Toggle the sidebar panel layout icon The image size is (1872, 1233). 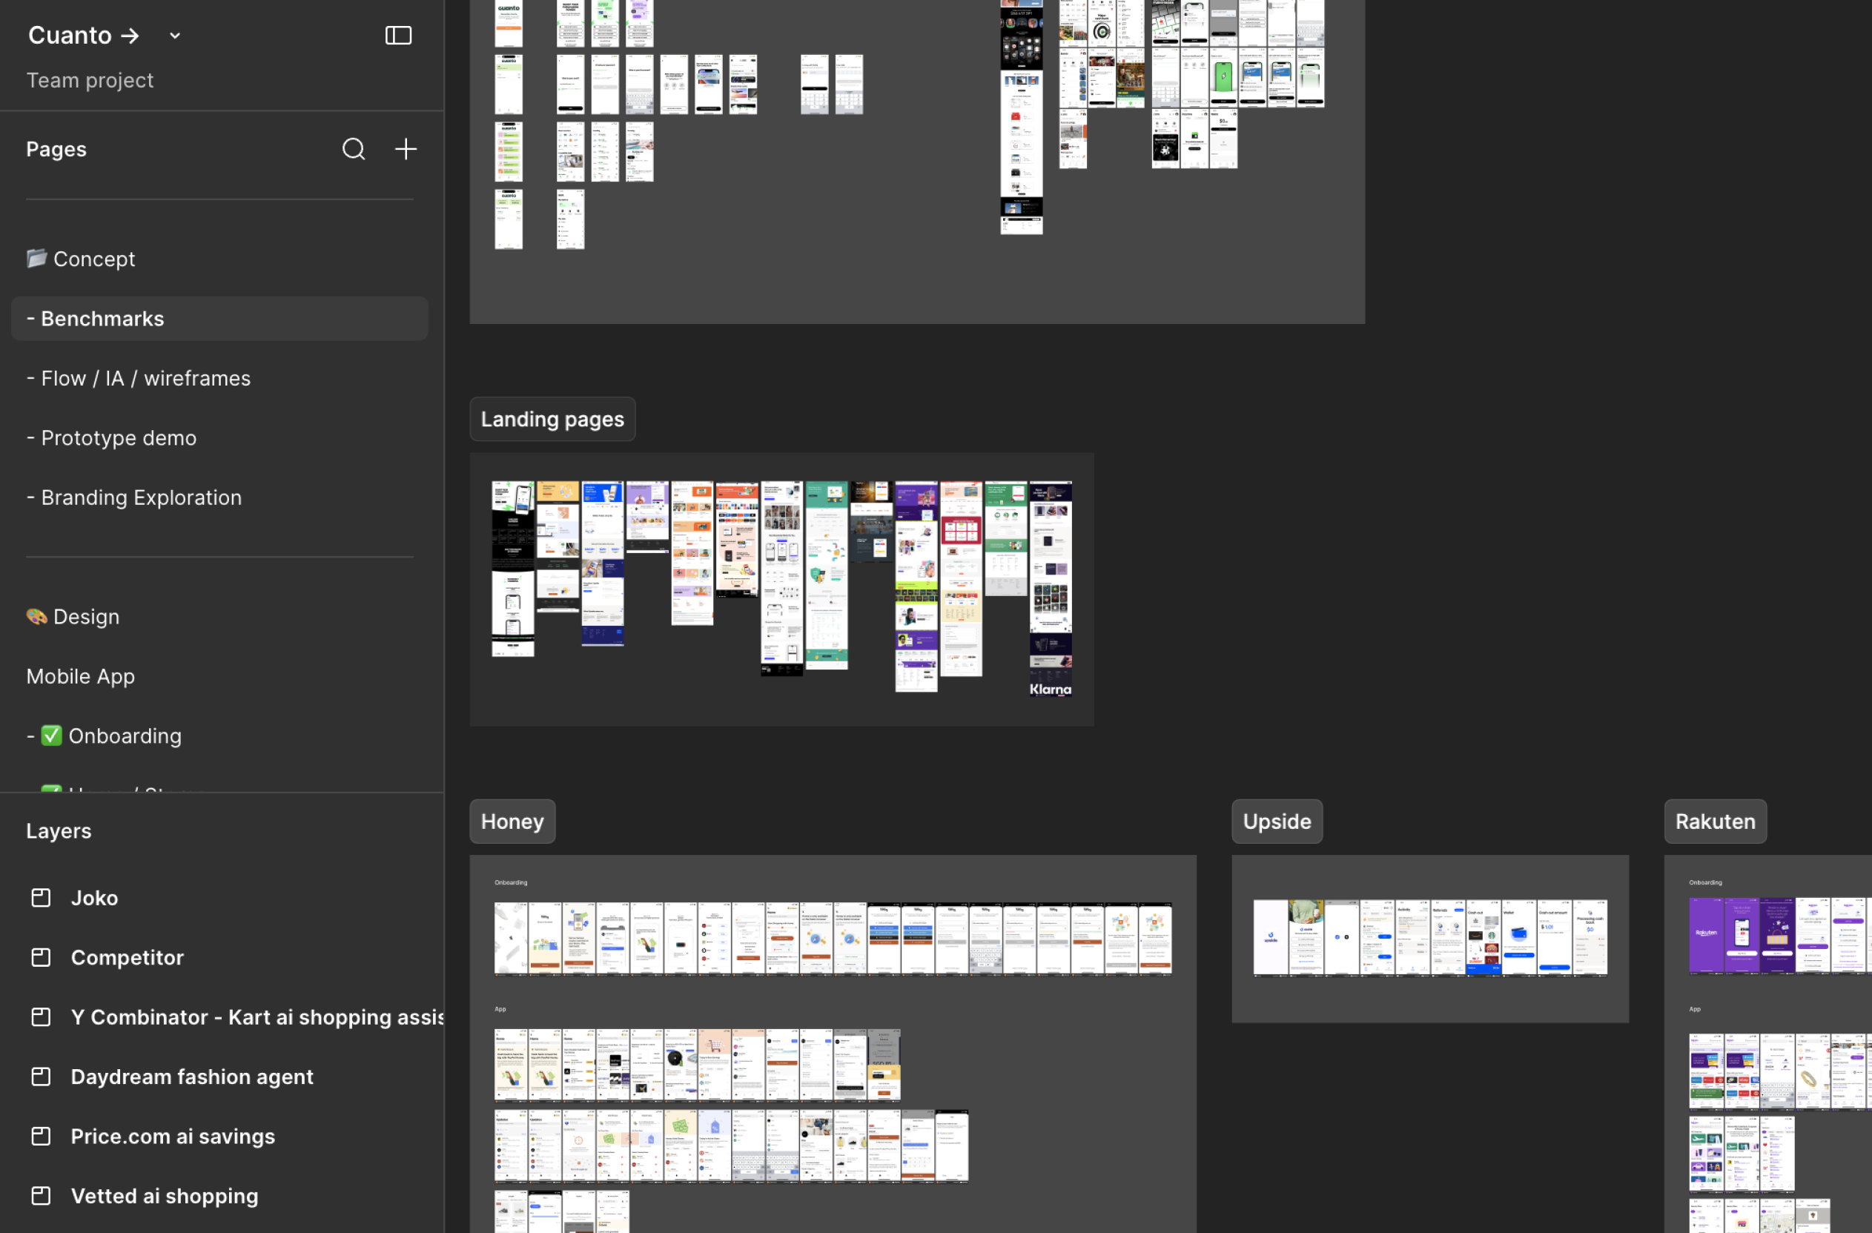coord(398,36)
